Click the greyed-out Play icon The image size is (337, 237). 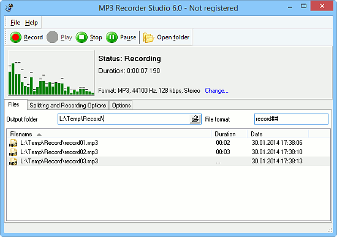point(52,37)
